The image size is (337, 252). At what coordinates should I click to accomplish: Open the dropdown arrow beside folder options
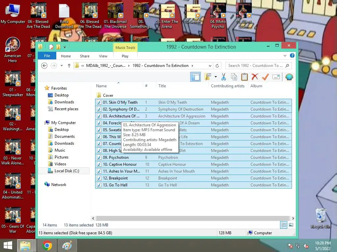coord(216,77)
